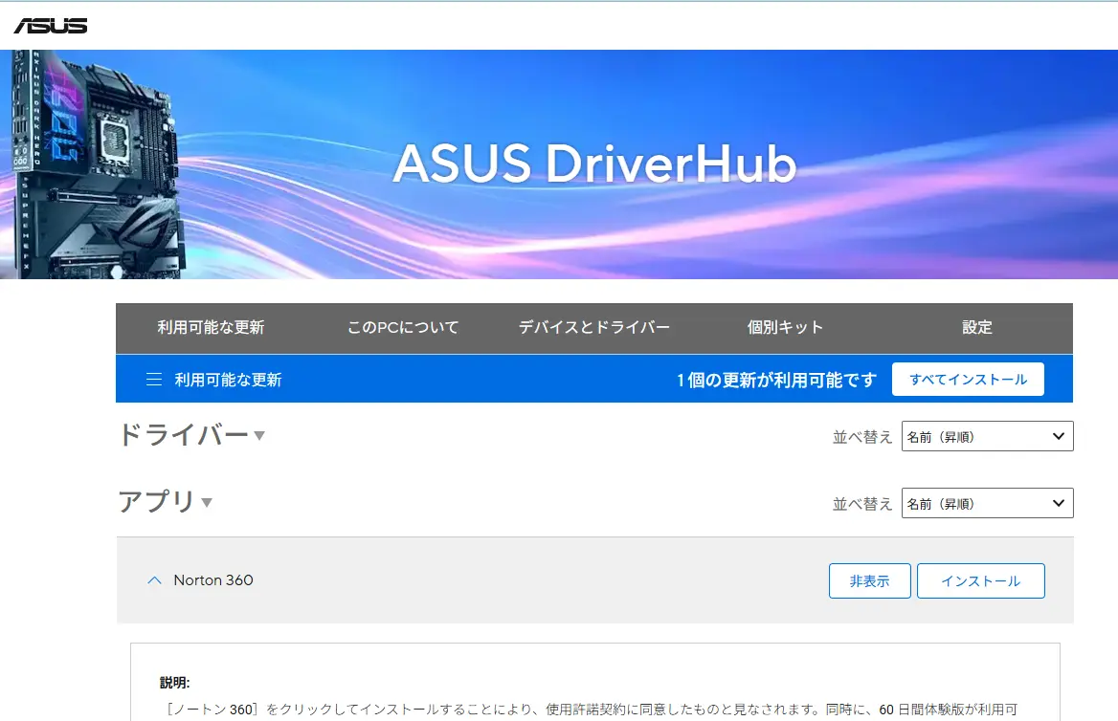
Task: Click the Norton 360 app name
Action: 213,579
